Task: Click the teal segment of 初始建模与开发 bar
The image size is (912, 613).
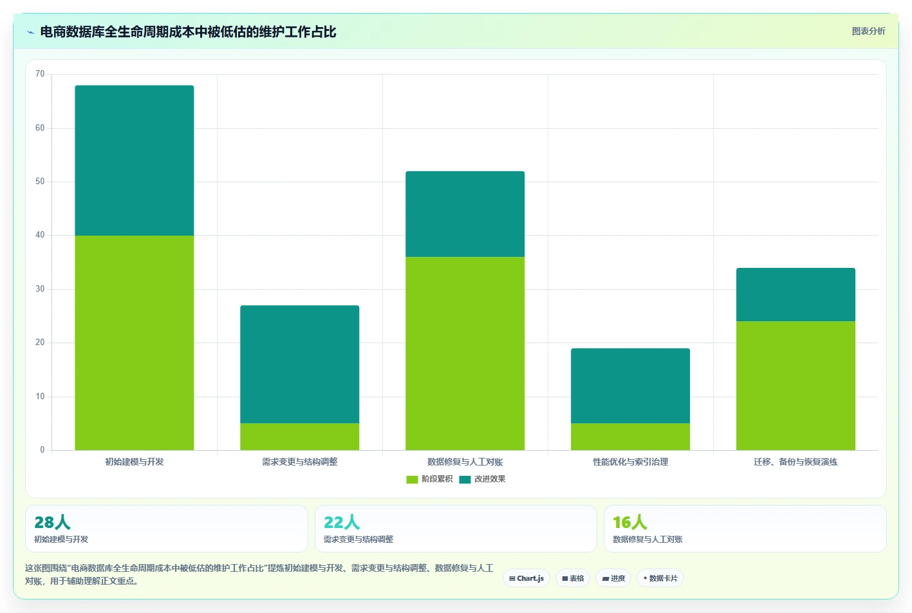Action: [x=135, y=160]
